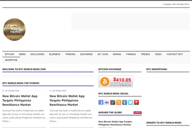Open the BITCOIN menu item
This screenshot has width=192, height=128.
pyautogui.click(x=9, y=54)
